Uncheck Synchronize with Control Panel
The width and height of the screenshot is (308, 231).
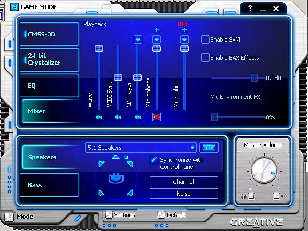click(x=154, y=160)
